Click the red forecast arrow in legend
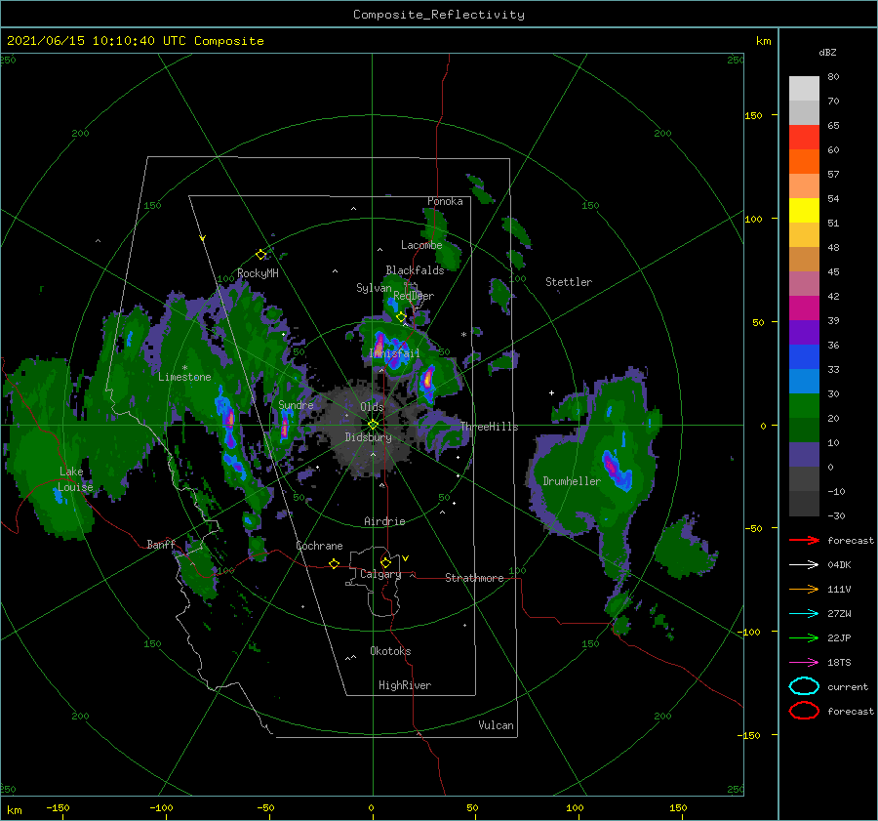The height and width of the screenshot is (821, 878). point(804,540)
